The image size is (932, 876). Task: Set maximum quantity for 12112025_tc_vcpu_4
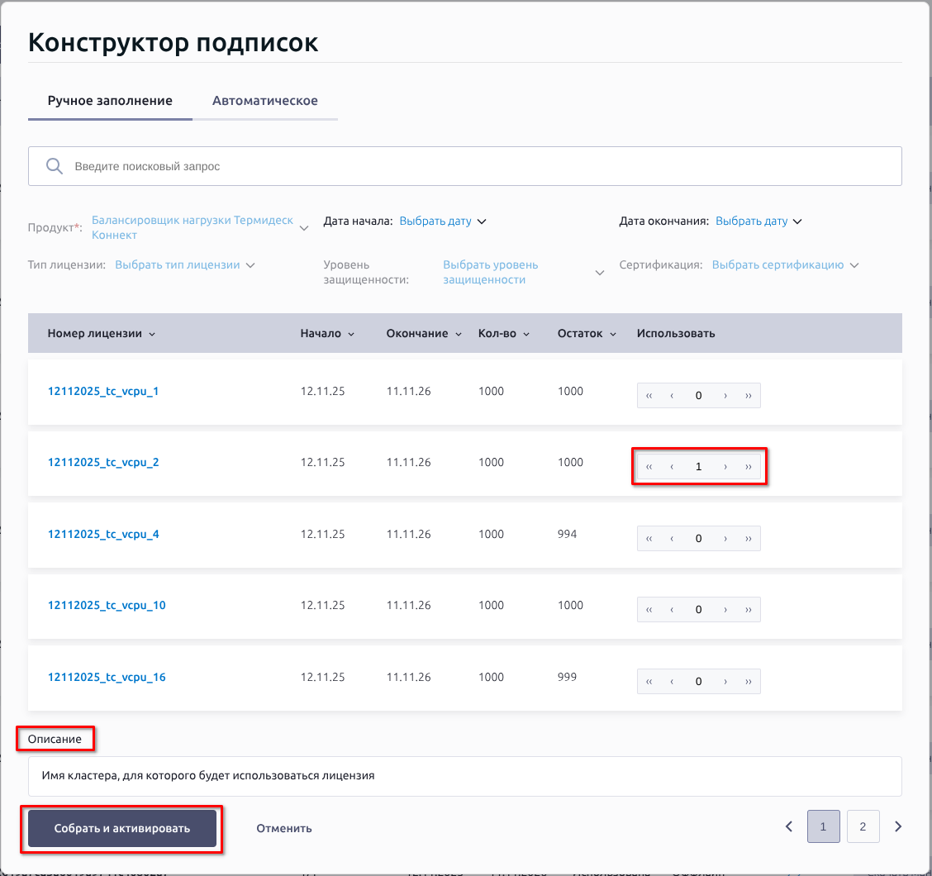pos(748,539)
